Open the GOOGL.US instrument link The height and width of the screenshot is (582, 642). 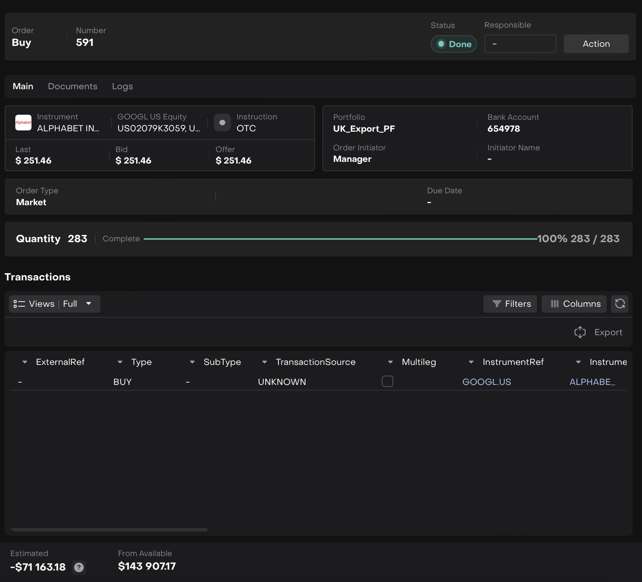(486, 382)
